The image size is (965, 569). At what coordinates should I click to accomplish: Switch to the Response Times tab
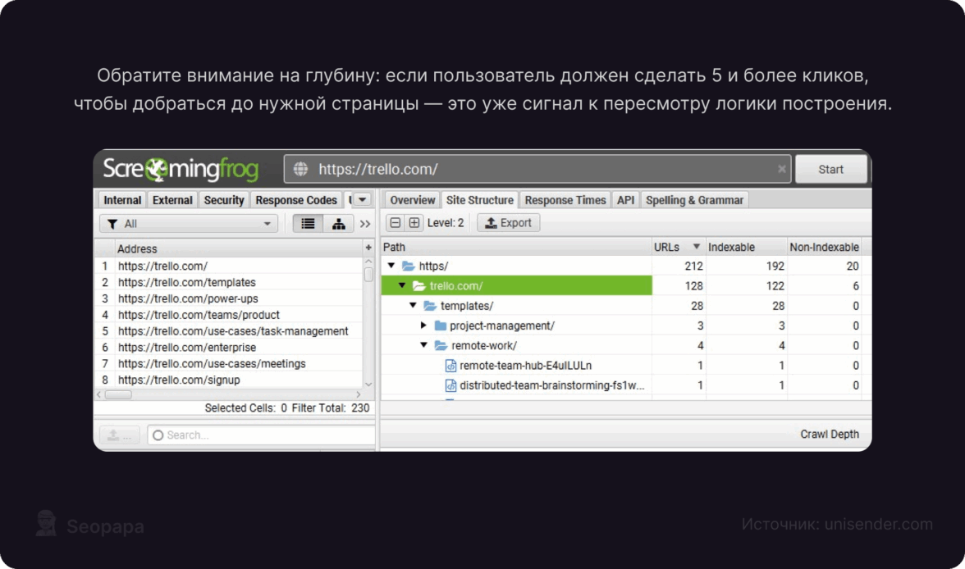(565, 200)
